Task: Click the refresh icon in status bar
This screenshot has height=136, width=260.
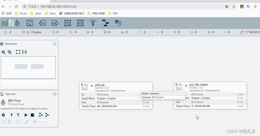Action: [242, 32]
